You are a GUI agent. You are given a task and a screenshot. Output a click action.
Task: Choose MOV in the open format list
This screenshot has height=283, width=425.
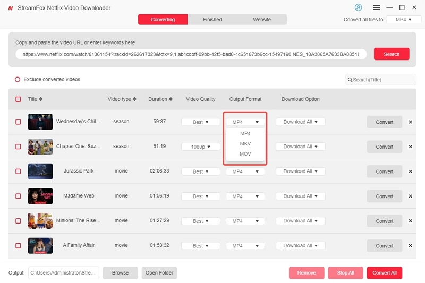(245, 154)
